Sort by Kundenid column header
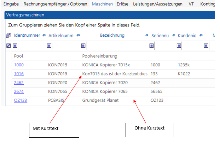Viewport: 220px width, 144px height. coord(187,36)
